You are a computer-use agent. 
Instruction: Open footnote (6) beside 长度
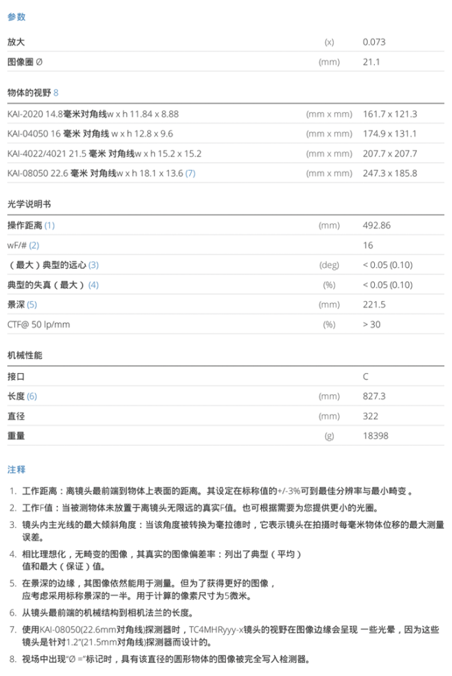32,396
